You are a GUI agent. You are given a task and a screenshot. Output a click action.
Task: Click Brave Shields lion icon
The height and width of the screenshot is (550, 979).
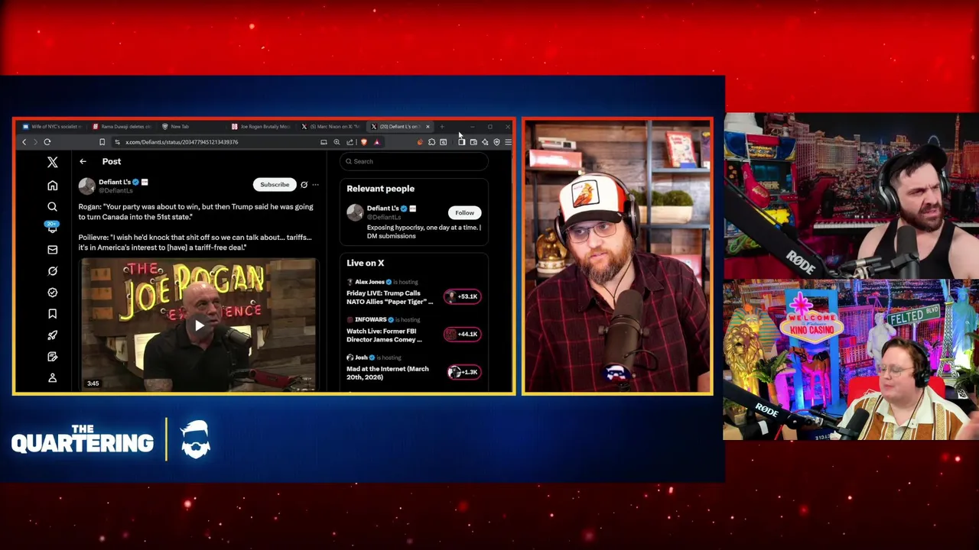pyautogui.click(x=363, y=142)
